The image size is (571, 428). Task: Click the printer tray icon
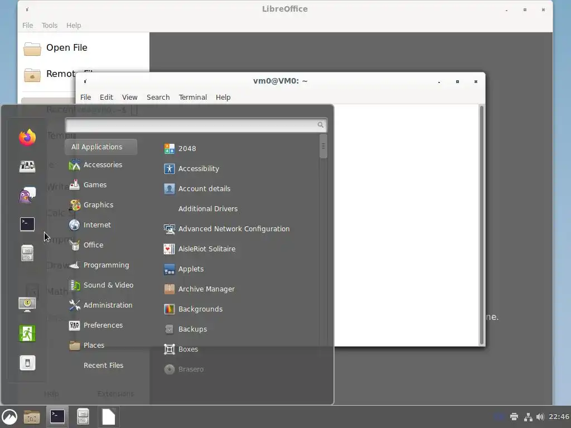click(514, 417)
